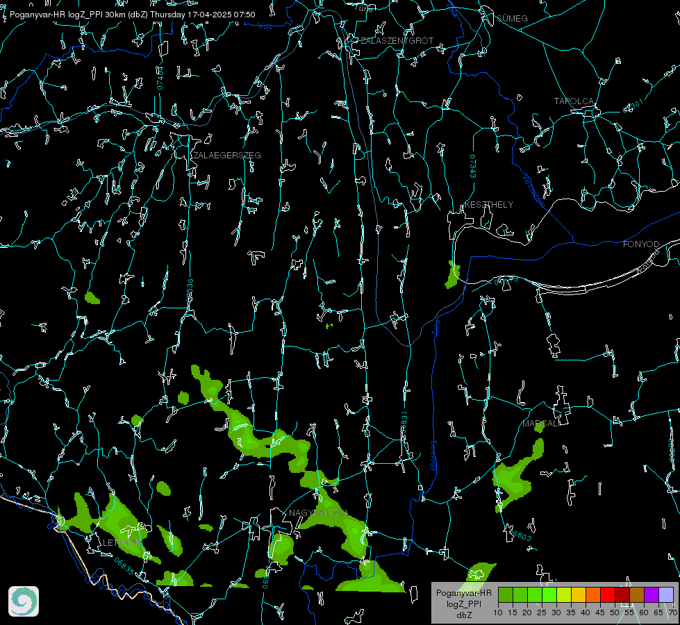Click the 10 value on legend scale

[x=498, y=613]
